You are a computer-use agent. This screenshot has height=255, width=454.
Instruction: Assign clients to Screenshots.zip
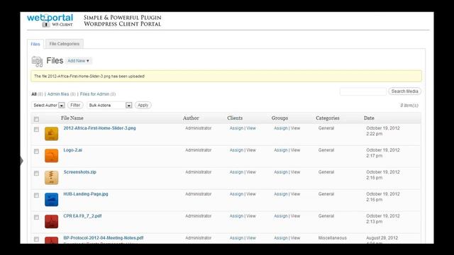[236, 172]
